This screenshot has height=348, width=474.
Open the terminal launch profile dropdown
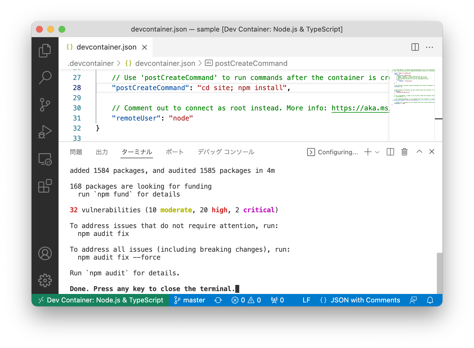[x=377, y=152]
